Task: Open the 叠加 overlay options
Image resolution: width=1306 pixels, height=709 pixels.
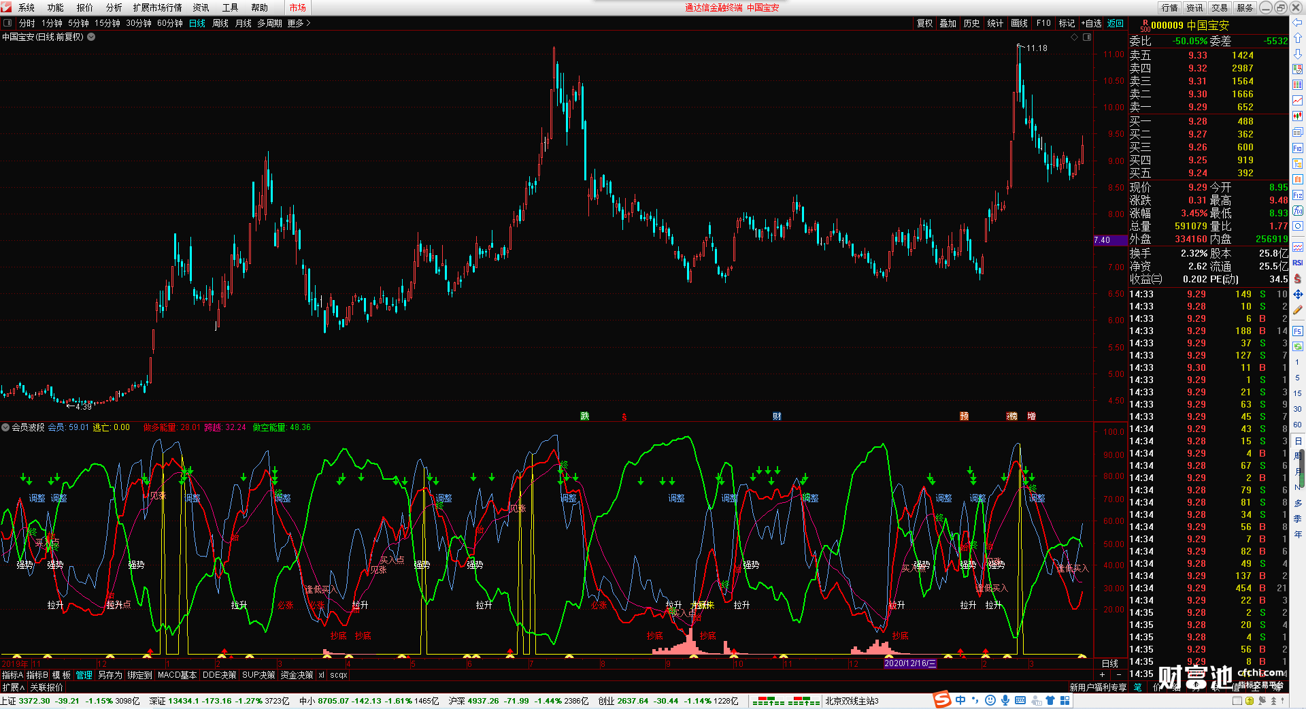Action: pos(948,23)
